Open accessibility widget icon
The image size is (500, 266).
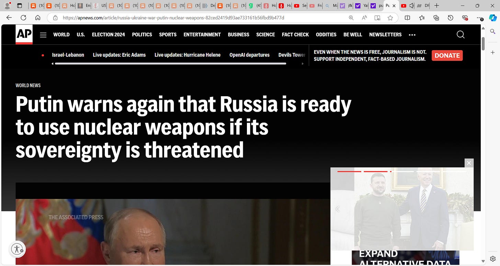17,249
